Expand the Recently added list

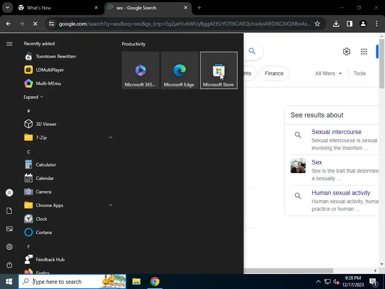pyautogui.click(x=33, y=97)
